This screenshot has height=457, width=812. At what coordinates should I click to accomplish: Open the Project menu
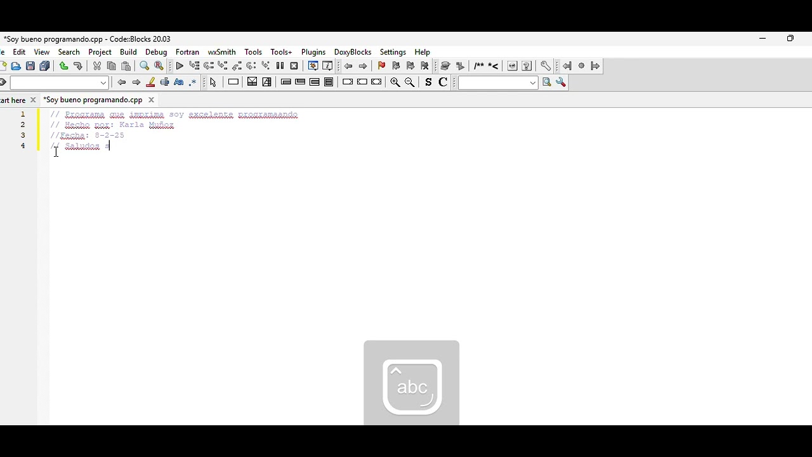[100, 52]
